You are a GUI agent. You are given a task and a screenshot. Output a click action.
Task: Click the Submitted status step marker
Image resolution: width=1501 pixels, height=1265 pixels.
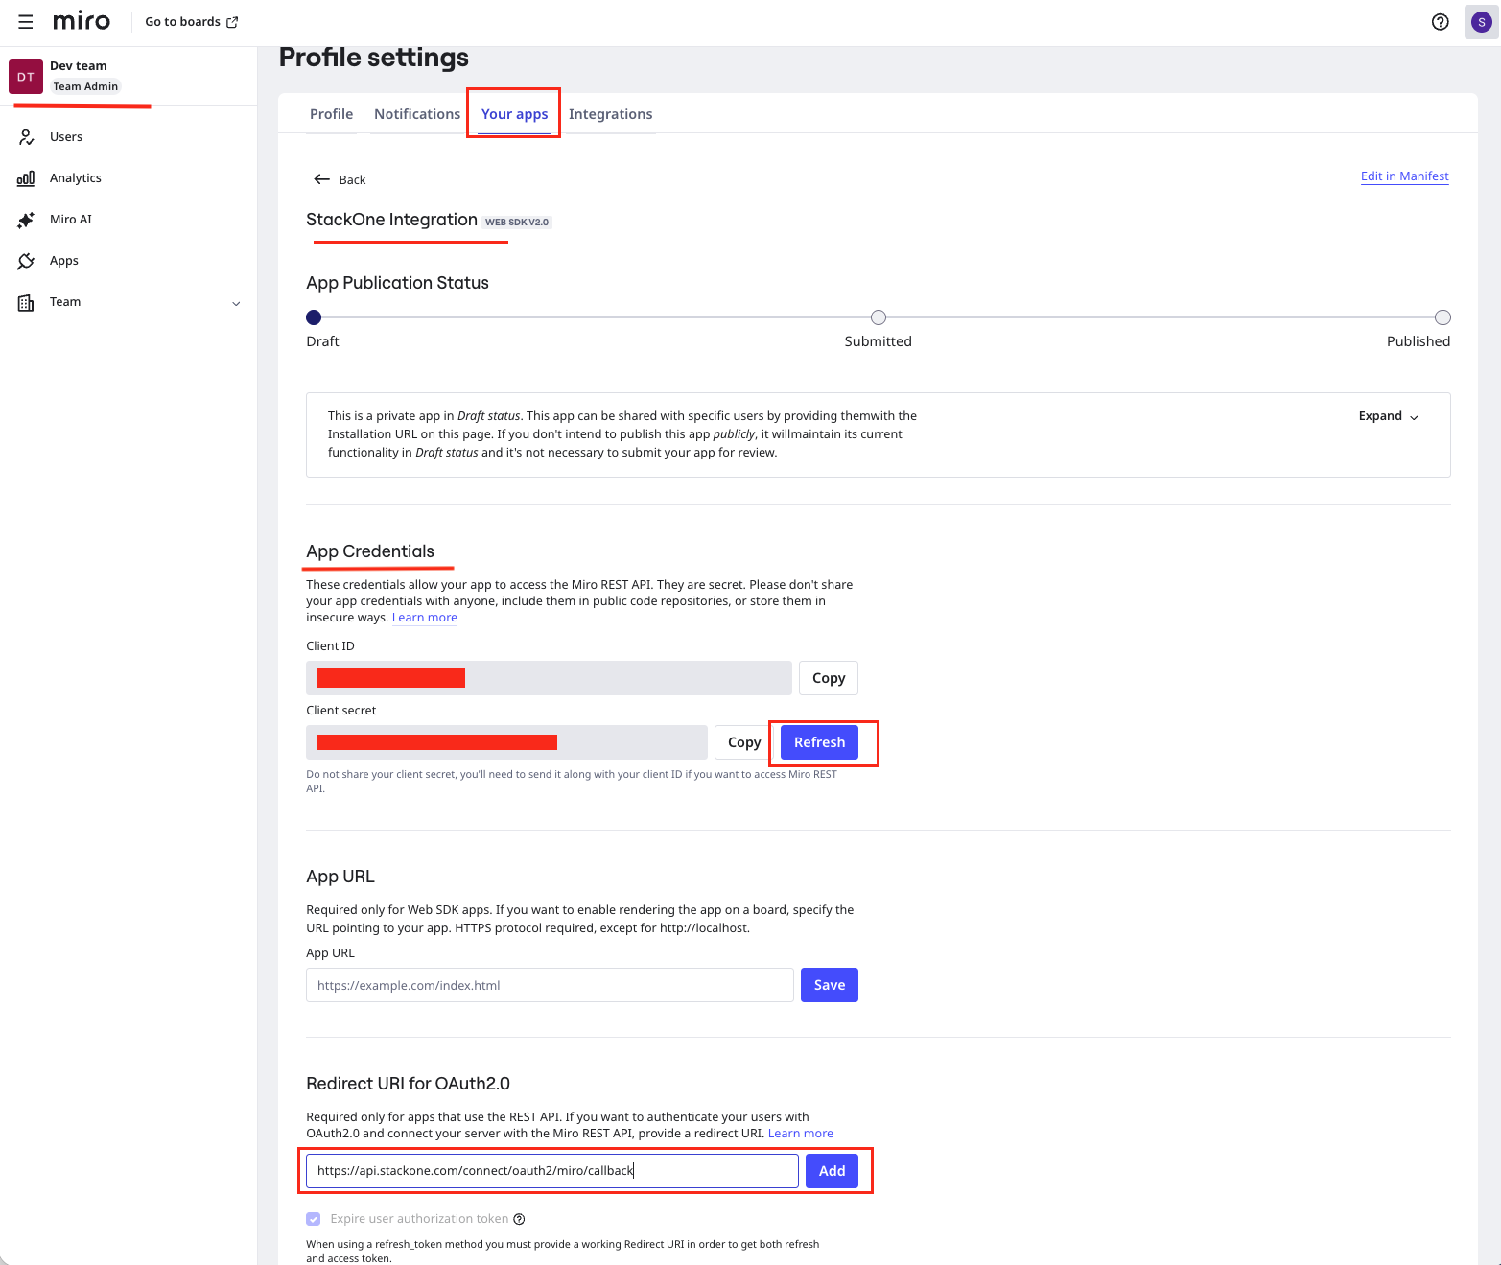click(879, 317)
